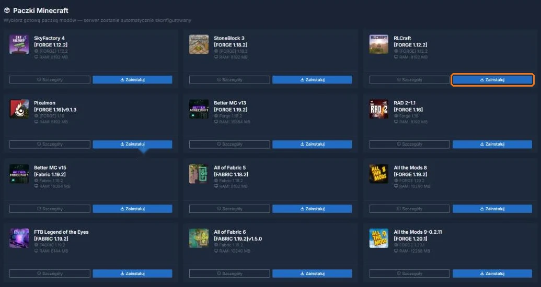541x287 pixels.
Task: Install the SkyFactory 4 modpack
Action: click(132, 80)
